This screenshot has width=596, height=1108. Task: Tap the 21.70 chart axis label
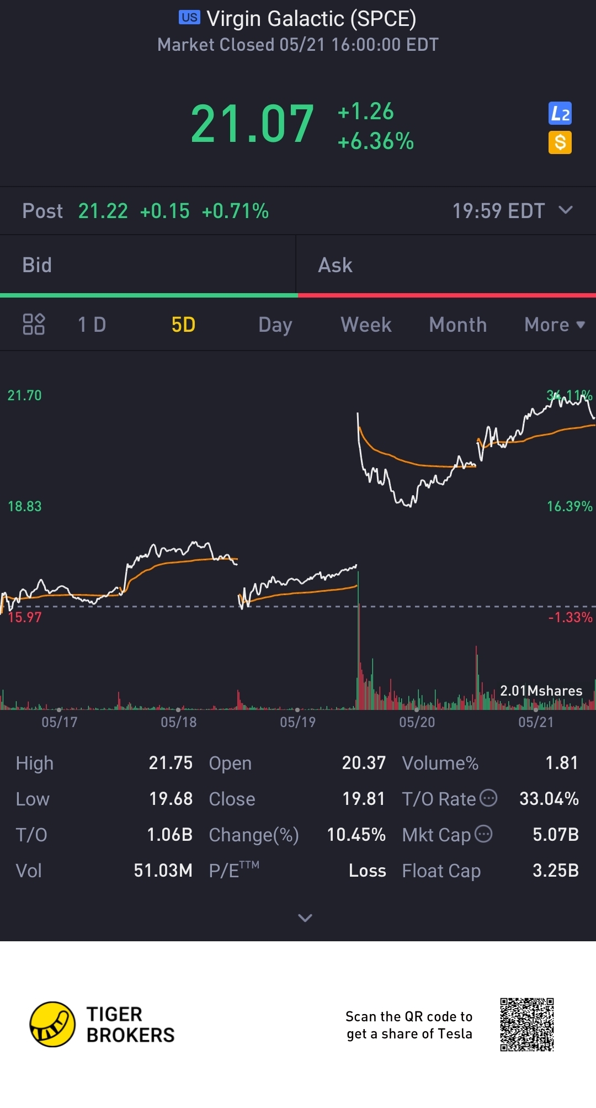click(24, 395)
